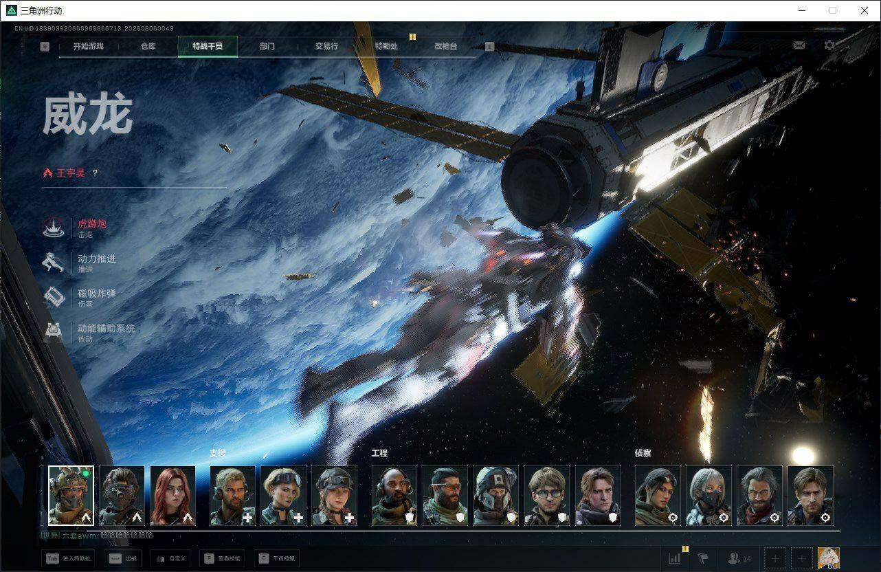Select the support operator wearing helmet goggles
Screen dimensions: 881x572
[x=334, y=496]
